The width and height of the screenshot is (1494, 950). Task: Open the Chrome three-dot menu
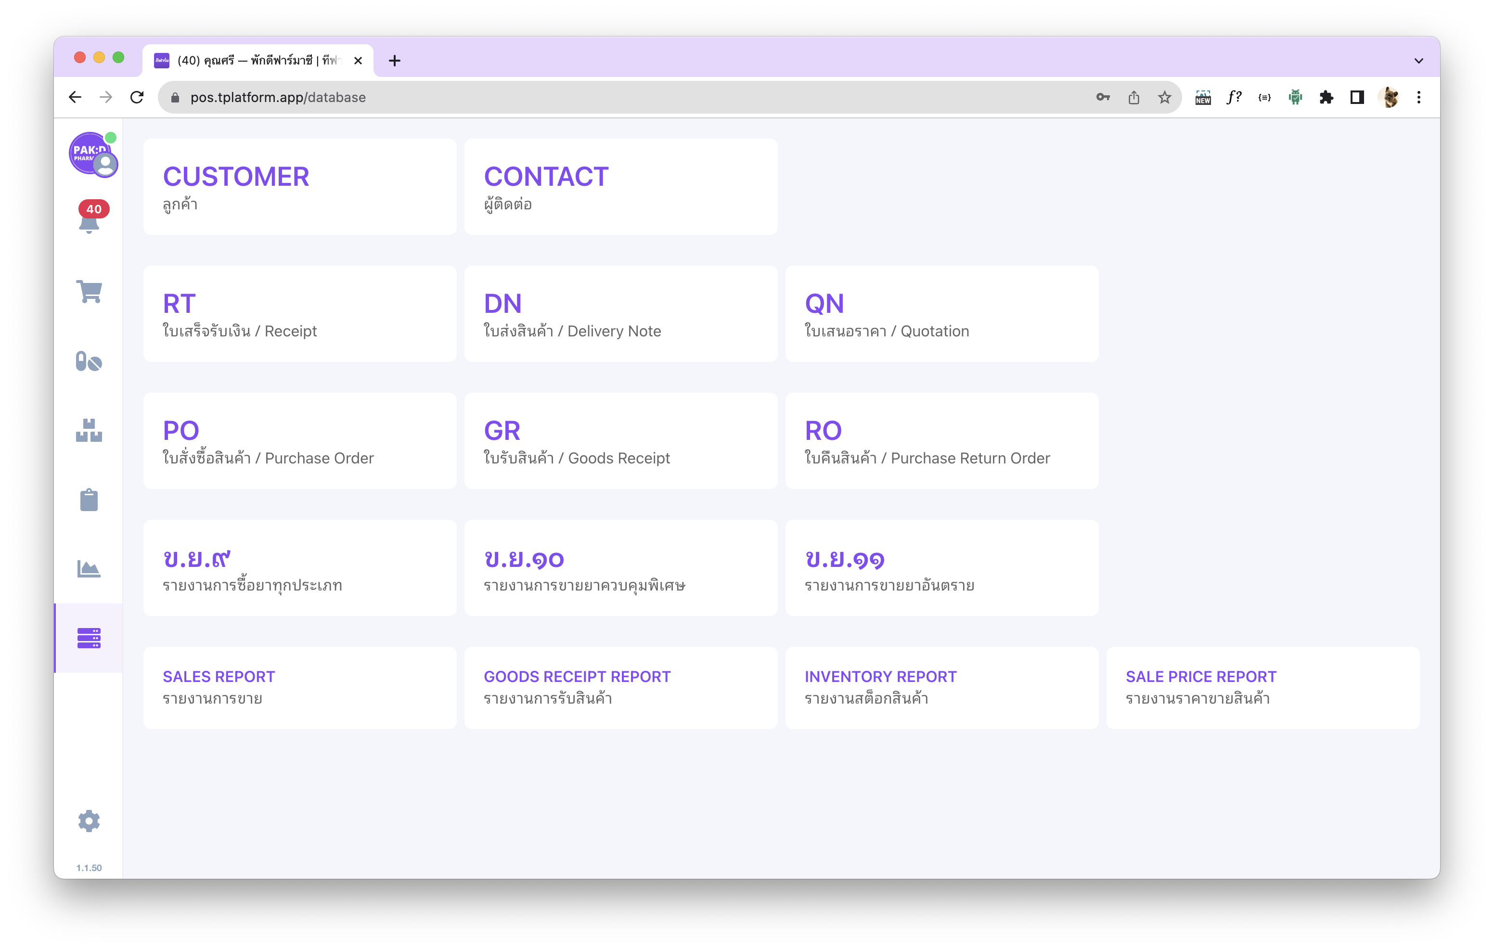[x=1419, y=97]
